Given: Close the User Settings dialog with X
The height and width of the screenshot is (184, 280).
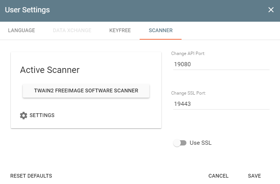Looking at the screenshot, I should [x=271, y=10].
